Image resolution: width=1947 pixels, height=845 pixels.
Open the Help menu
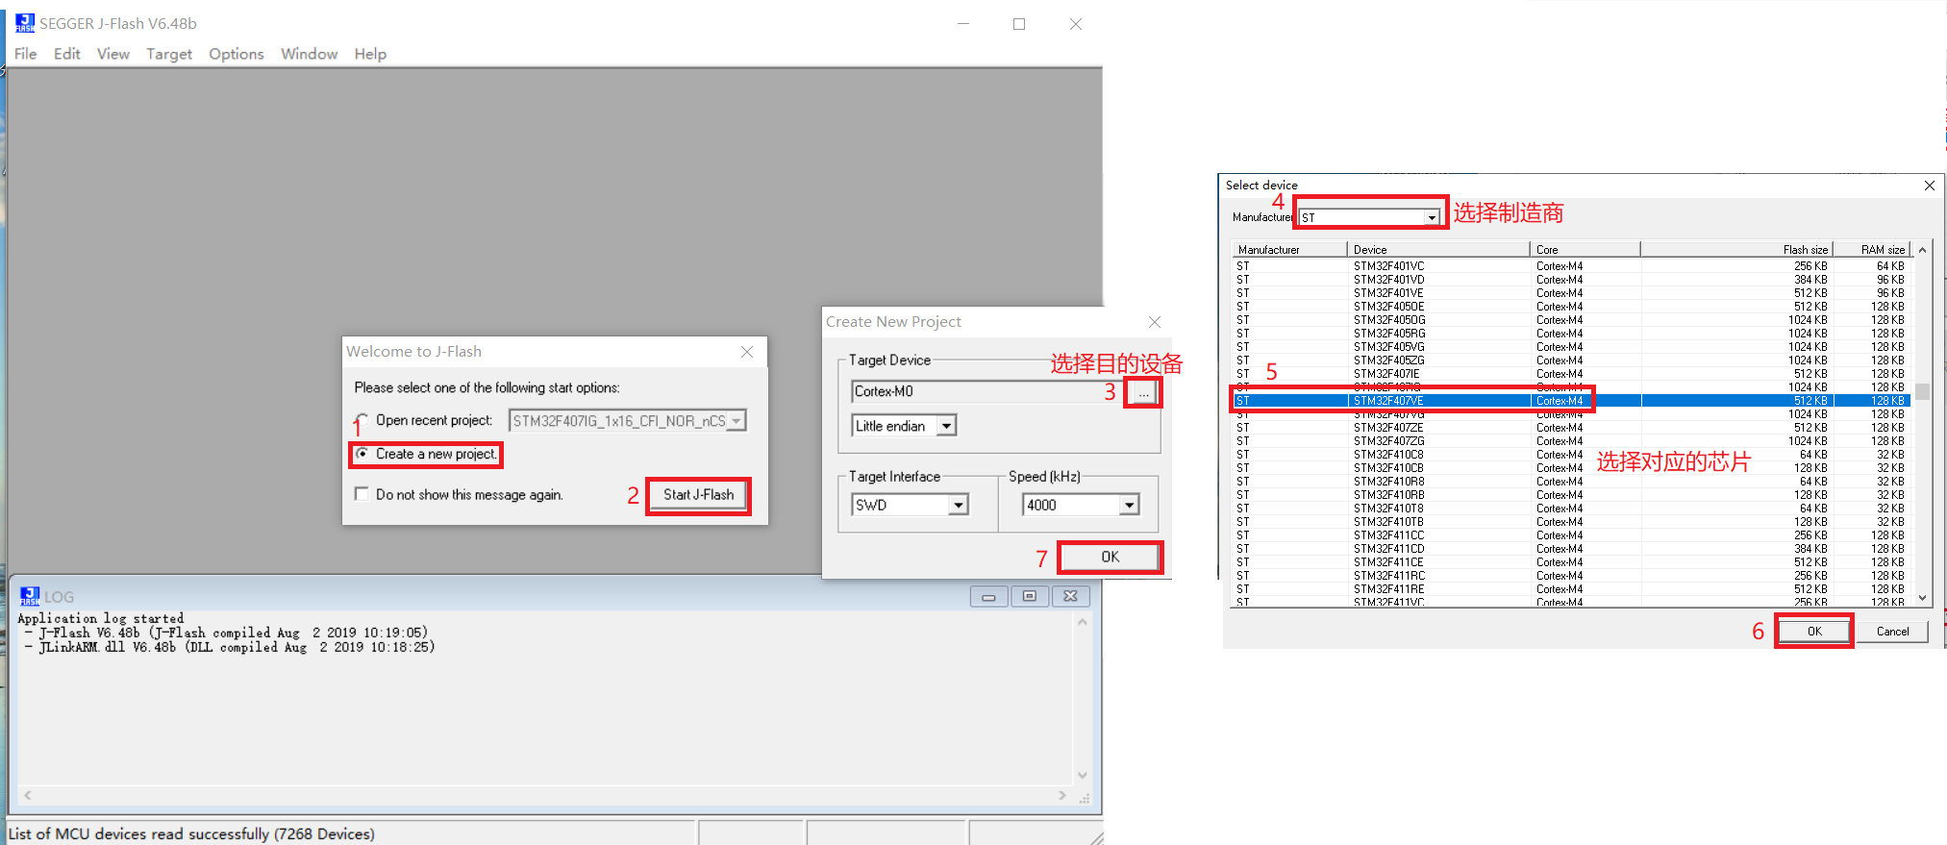click(x=370, y=54)
